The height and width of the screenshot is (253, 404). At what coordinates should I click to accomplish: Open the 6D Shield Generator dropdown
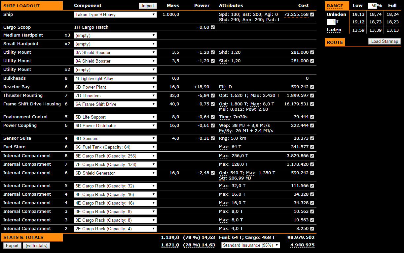click(115, 173)
